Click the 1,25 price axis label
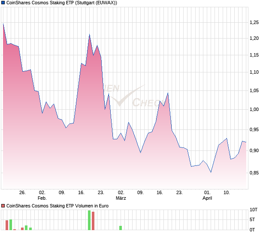 click(254, 22)
